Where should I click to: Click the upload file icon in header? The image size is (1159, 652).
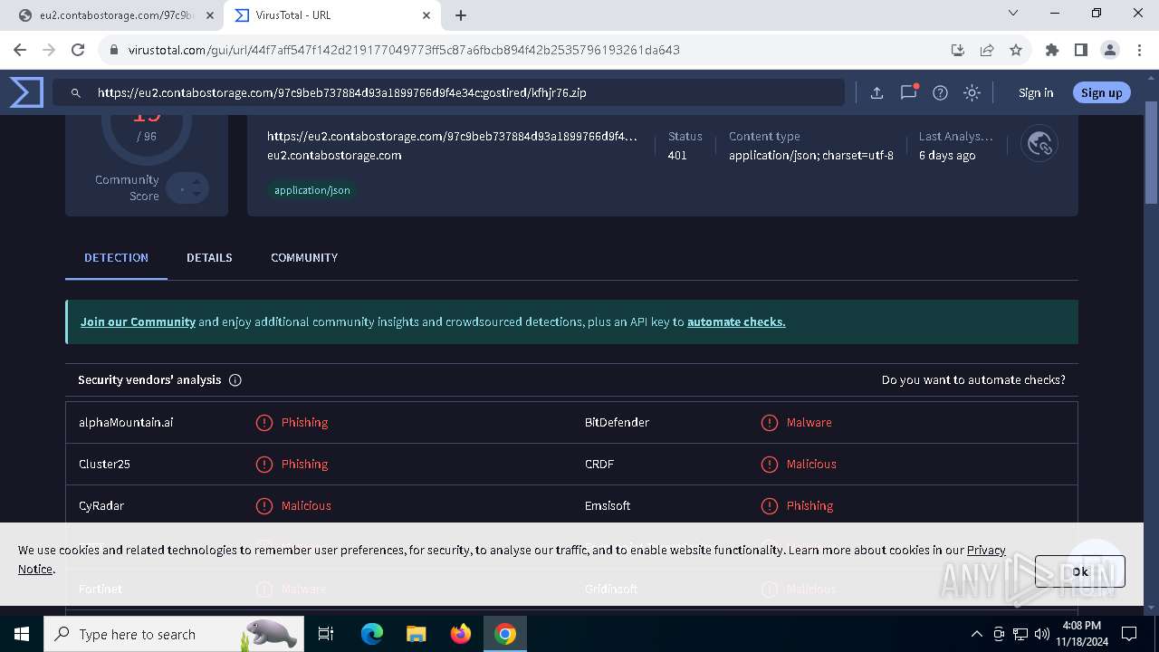pyautogui.click(x=876, y=92)
